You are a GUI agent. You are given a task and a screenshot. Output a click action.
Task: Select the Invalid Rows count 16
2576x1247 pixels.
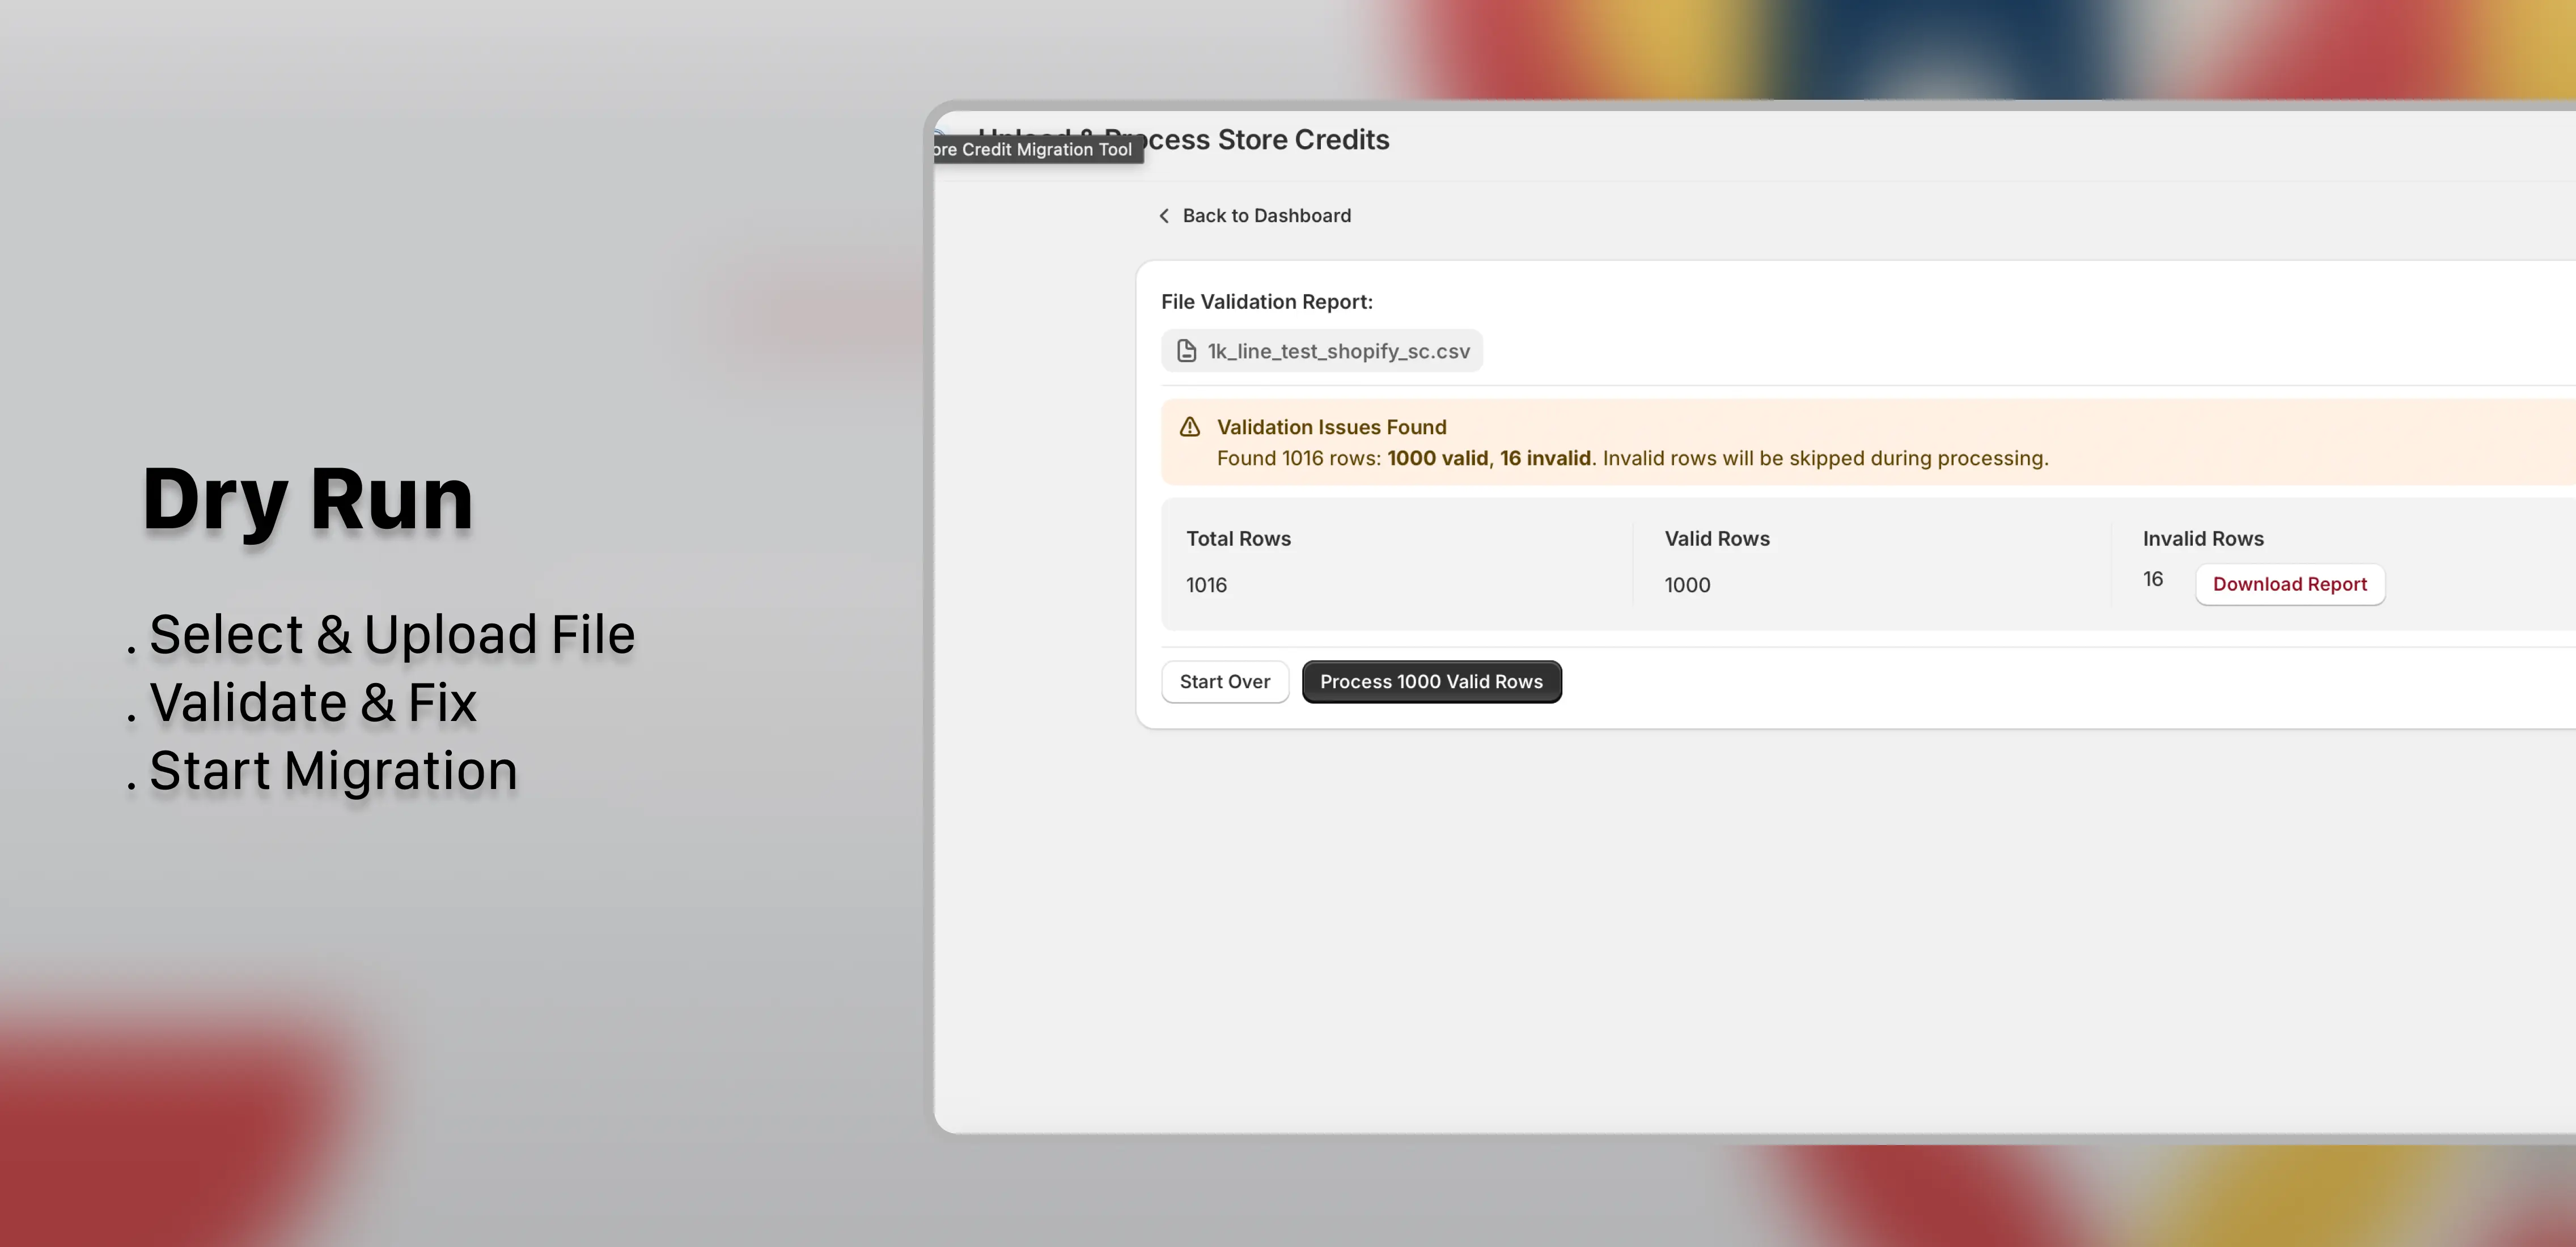point(2151,578)
